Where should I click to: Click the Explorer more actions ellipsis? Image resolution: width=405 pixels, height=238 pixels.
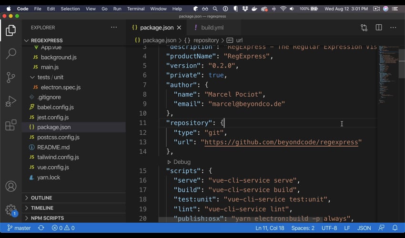[x=114, y=27]
